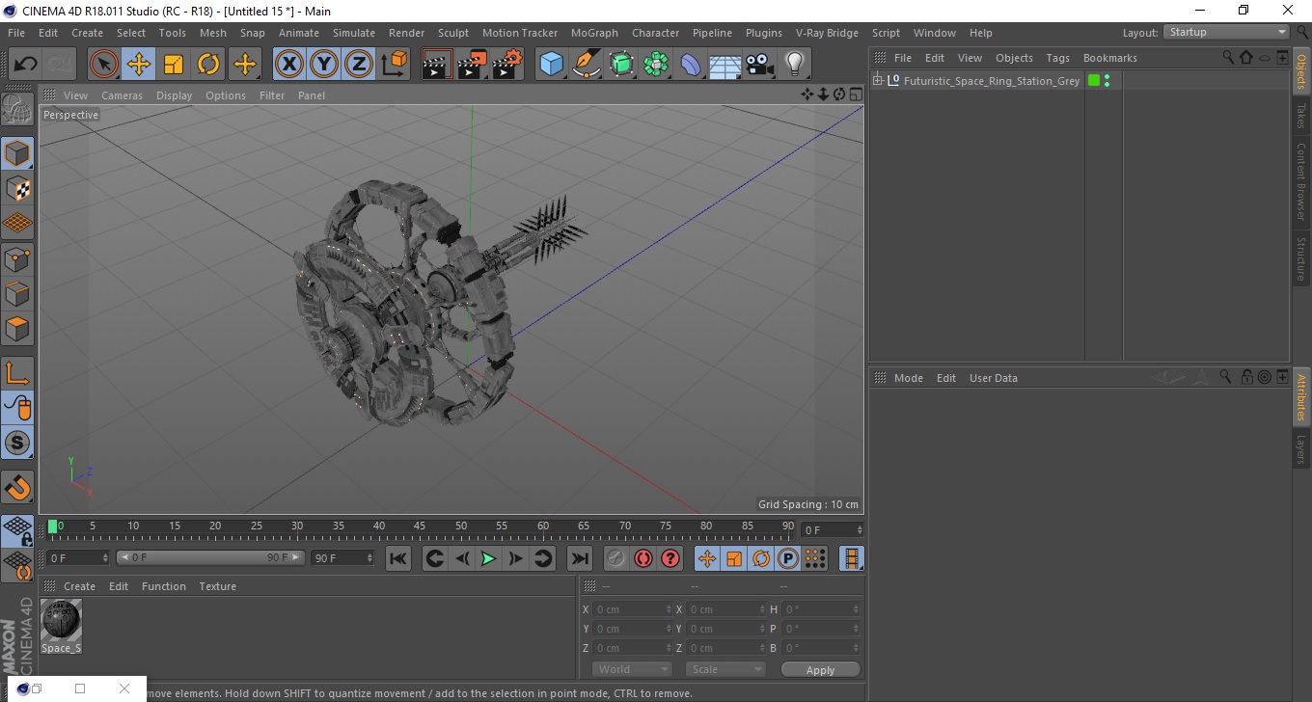1312x702 pixels.
Task: Select the Move tool
Action: tap(139, 65)
